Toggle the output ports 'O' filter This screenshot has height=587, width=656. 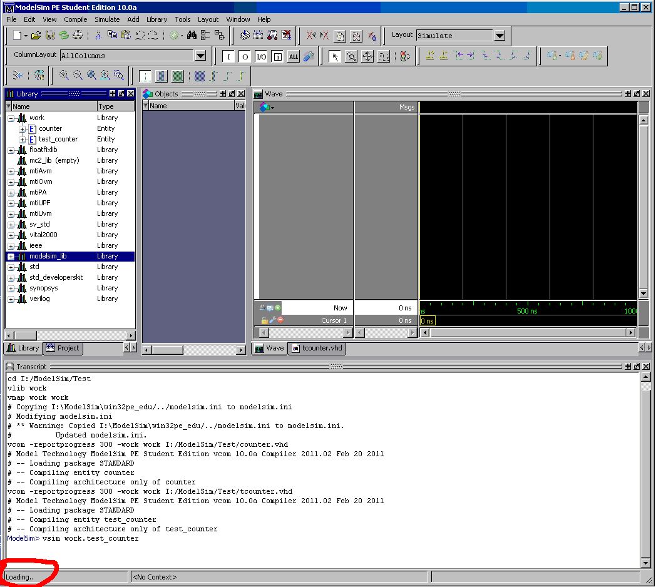[x=245, y=56]
